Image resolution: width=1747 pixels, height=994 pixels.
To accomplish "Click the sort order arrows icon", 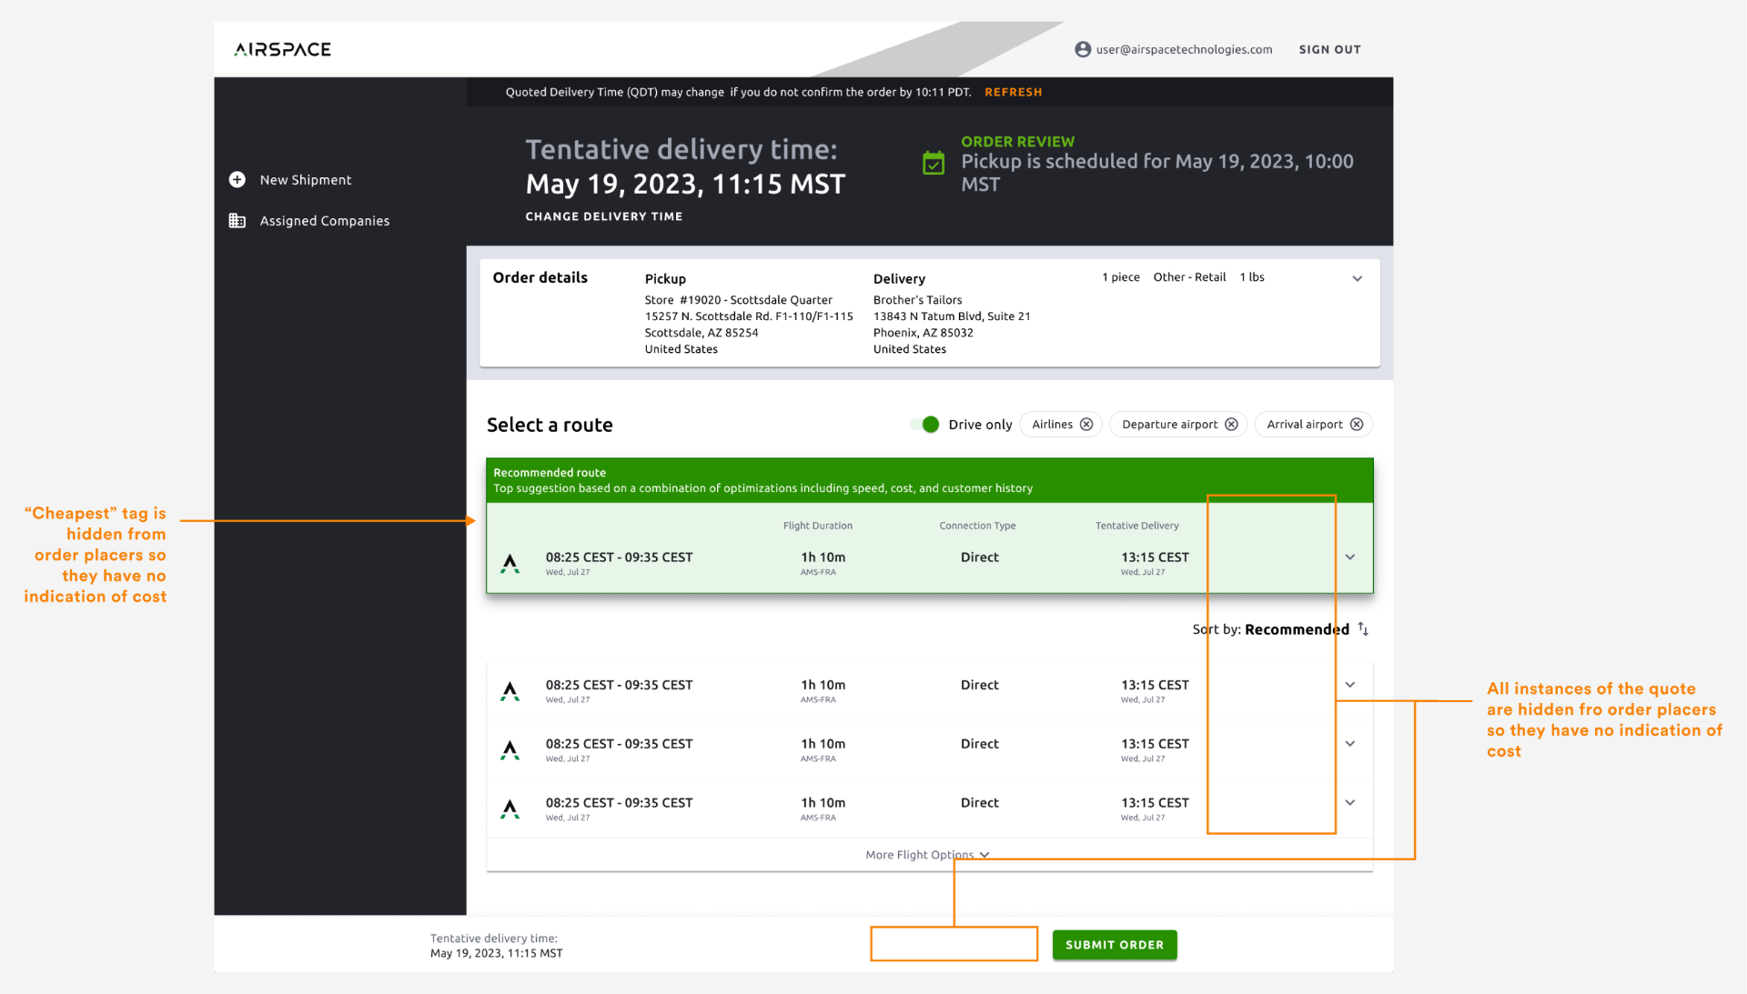I will tap(1363, 628).
